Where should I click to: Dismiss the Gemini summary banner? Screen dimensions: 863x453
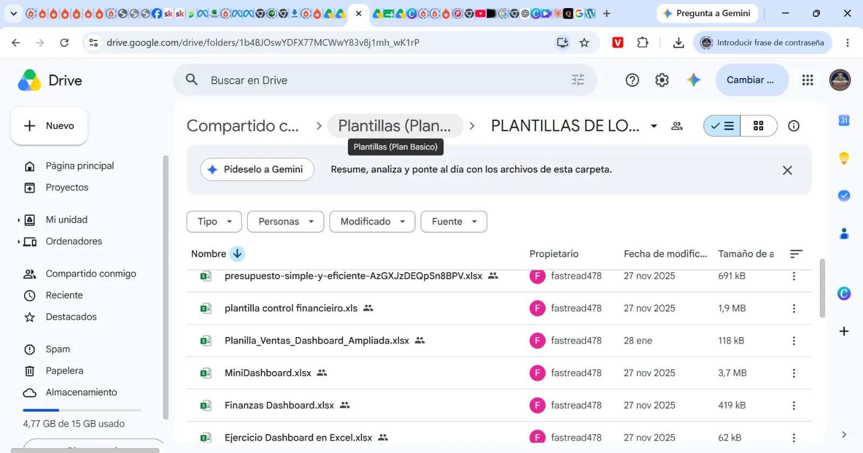tap(787, 170)
